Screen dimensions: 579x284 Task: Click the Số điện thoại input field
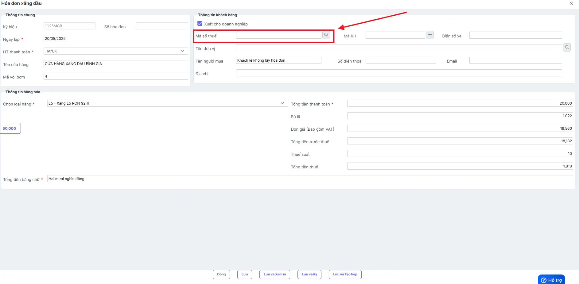click(401, 60)
